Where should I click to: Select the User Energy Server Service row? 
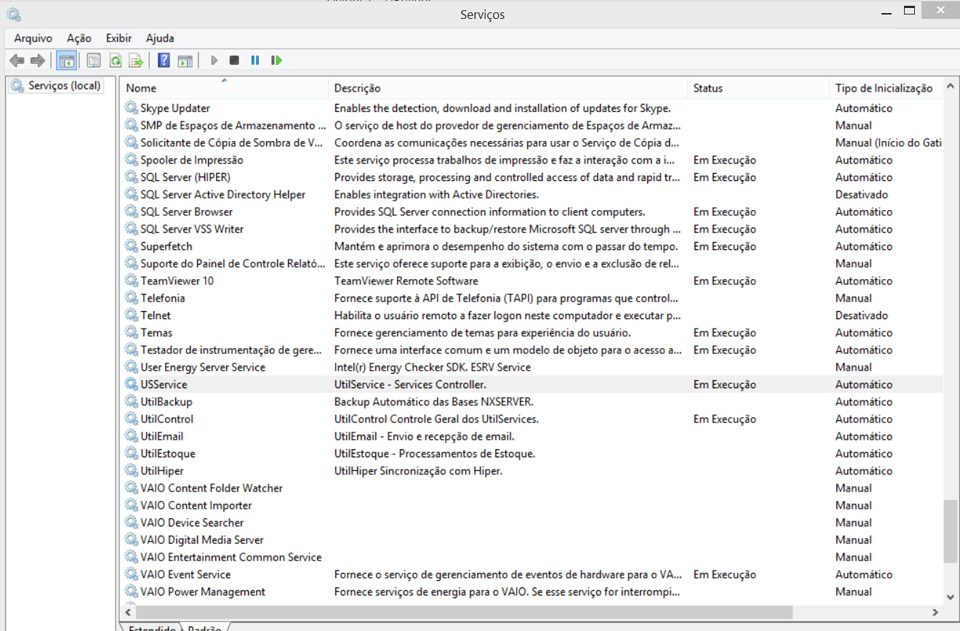[x=532, y=367]
